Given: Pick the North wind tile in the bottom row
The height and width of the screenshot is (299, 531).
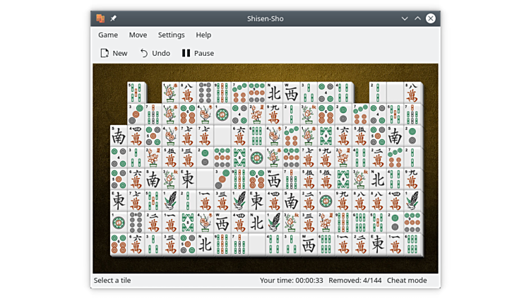Looking at the screenshot, I should coord(205,245).
